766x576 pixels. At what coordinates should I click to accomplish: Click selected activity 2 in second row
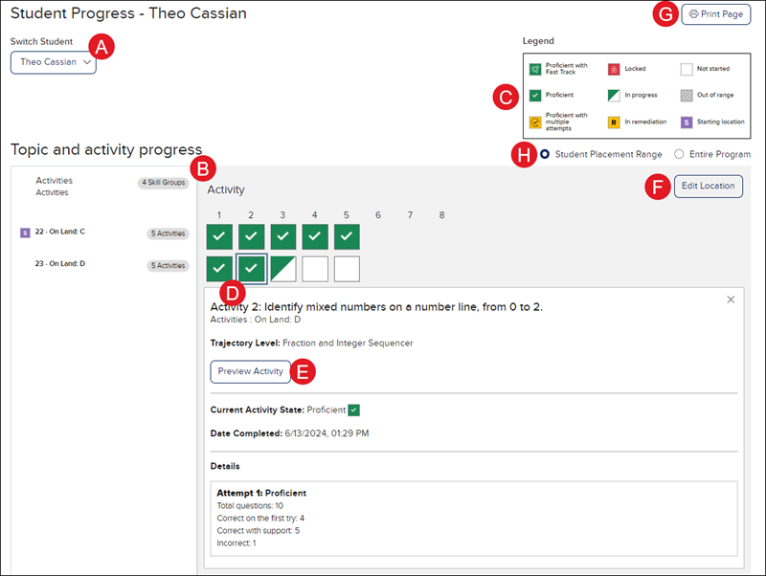tap(251, 269)
